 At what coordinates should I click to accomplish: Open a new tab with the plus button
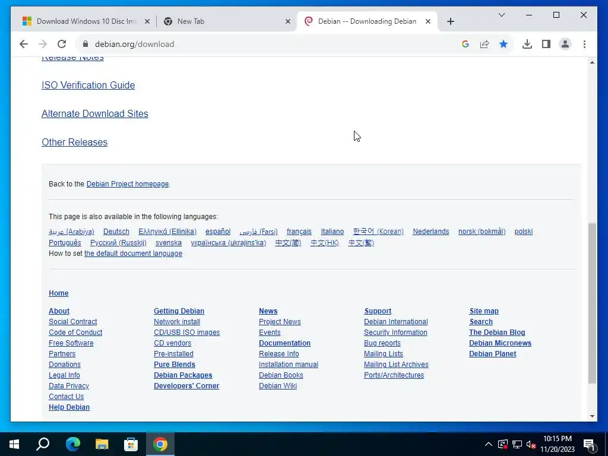(450, 21)
